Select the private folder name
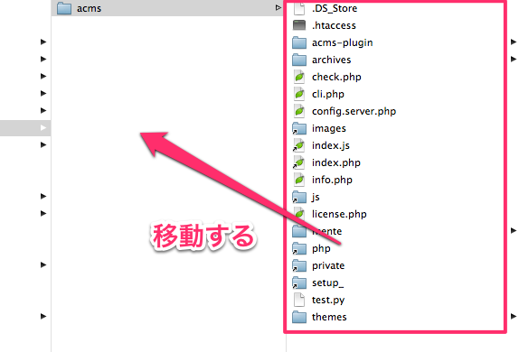519x352 pixels. (x=328, y=265)
